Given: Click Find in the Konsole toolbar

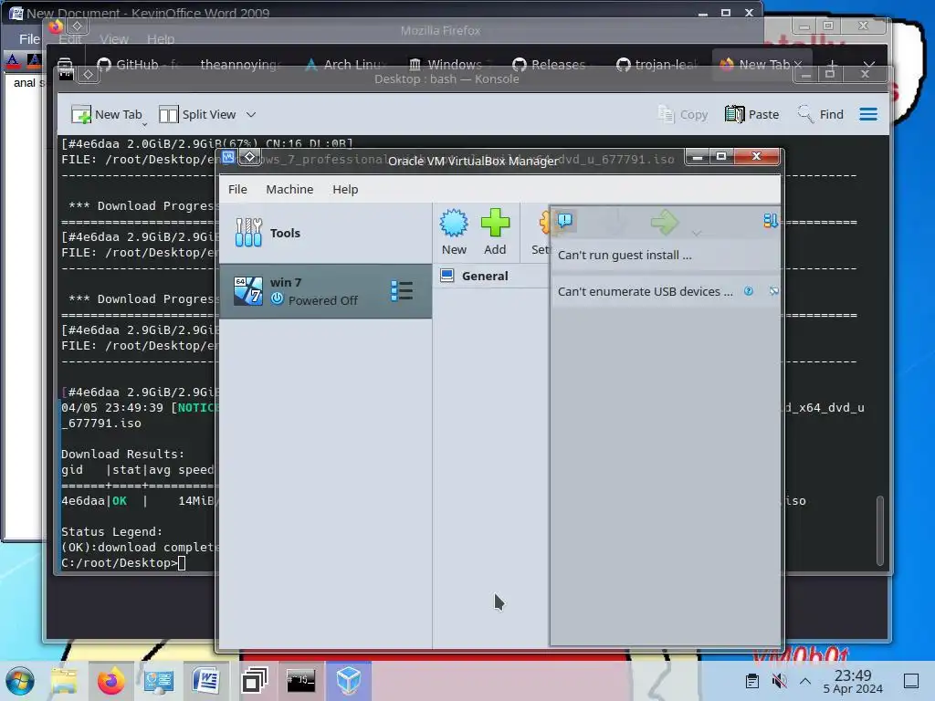Looking at the screenshot, I should 821,114.
